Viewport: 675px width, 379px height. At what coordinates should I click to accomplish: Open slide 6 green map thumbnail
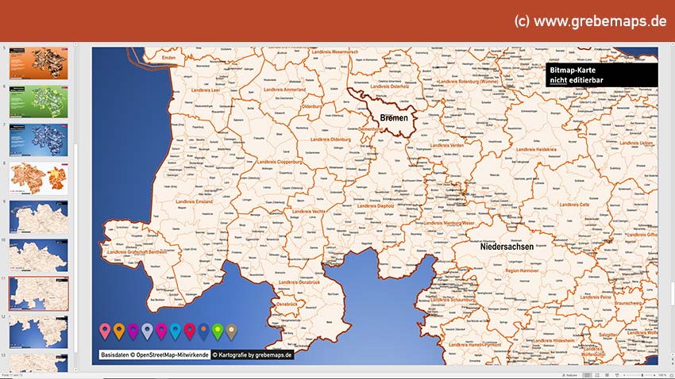tap(39, 101)
